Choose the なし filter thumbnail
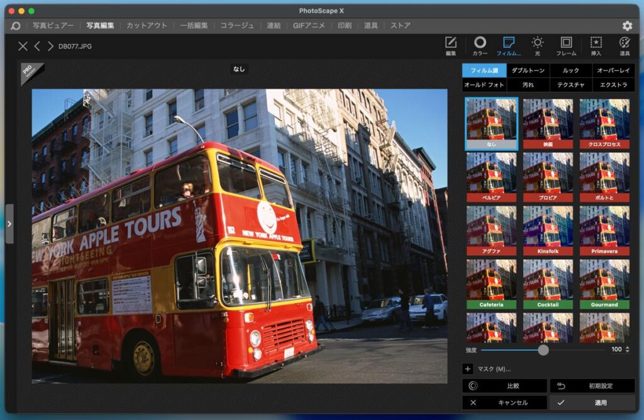This screenshot has width=644, height=420. point(491,124)
